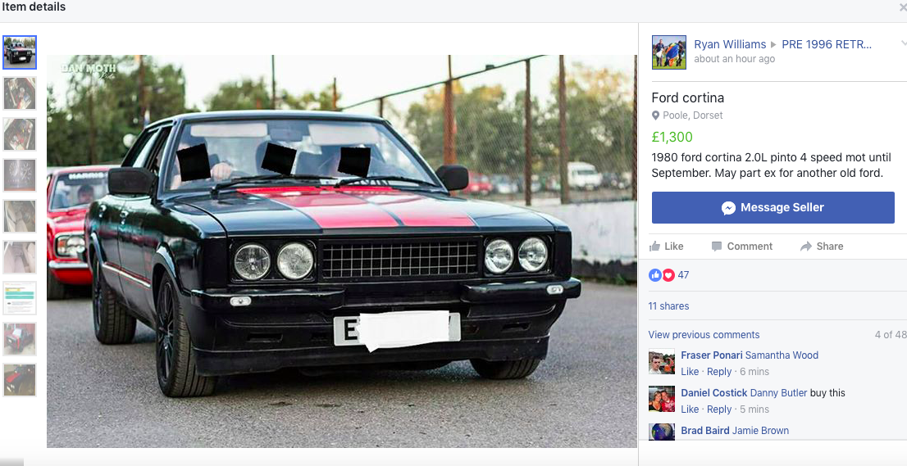Select the last thumbnail in strip
Screen dimensions: 907x466
20,380
